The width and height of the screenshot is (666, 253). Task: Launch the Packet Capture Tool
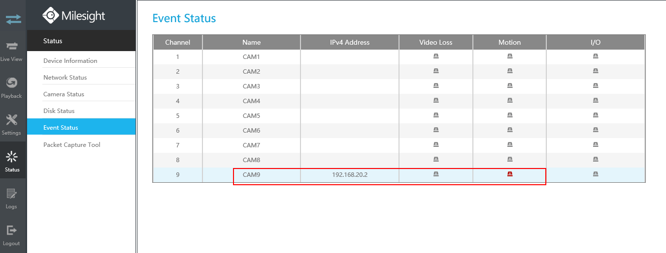coord(72,145)
